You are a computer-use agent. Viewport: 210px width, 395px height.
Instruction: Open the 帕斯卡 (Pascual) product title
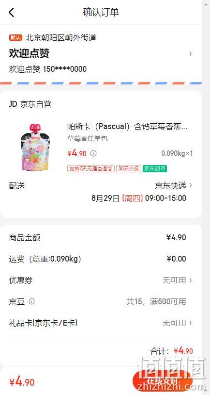pos(127,127)
